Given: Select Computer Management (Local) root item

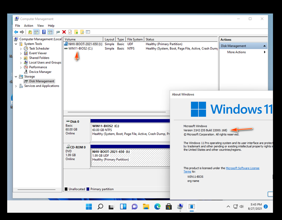Looking at the screenshot, I should [38, 39].
